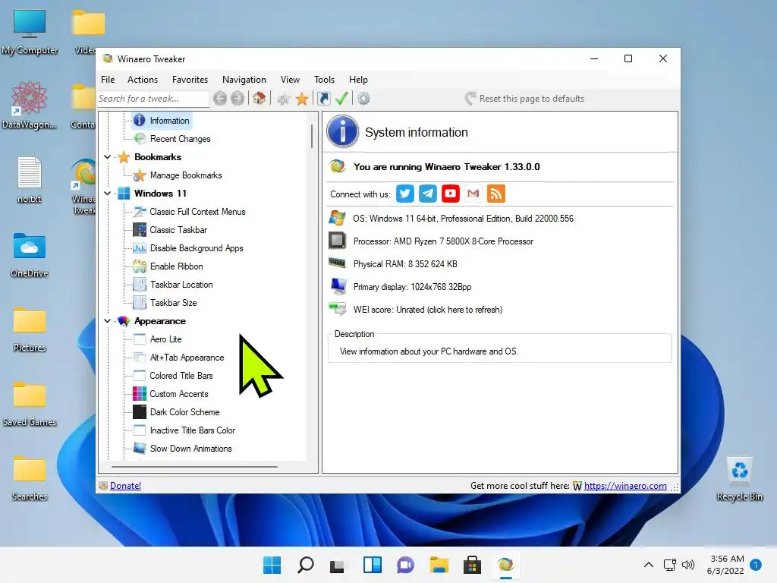Select Colored Title Bars item

click(181, 376)
